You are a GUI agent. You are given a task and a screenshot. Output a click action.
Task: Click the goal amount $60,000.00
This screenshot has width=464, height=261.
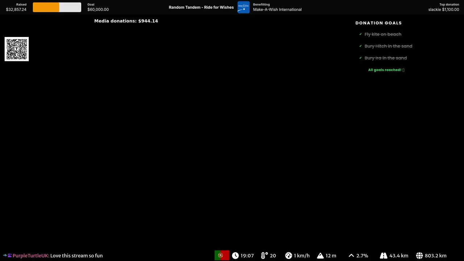(98, 9)
